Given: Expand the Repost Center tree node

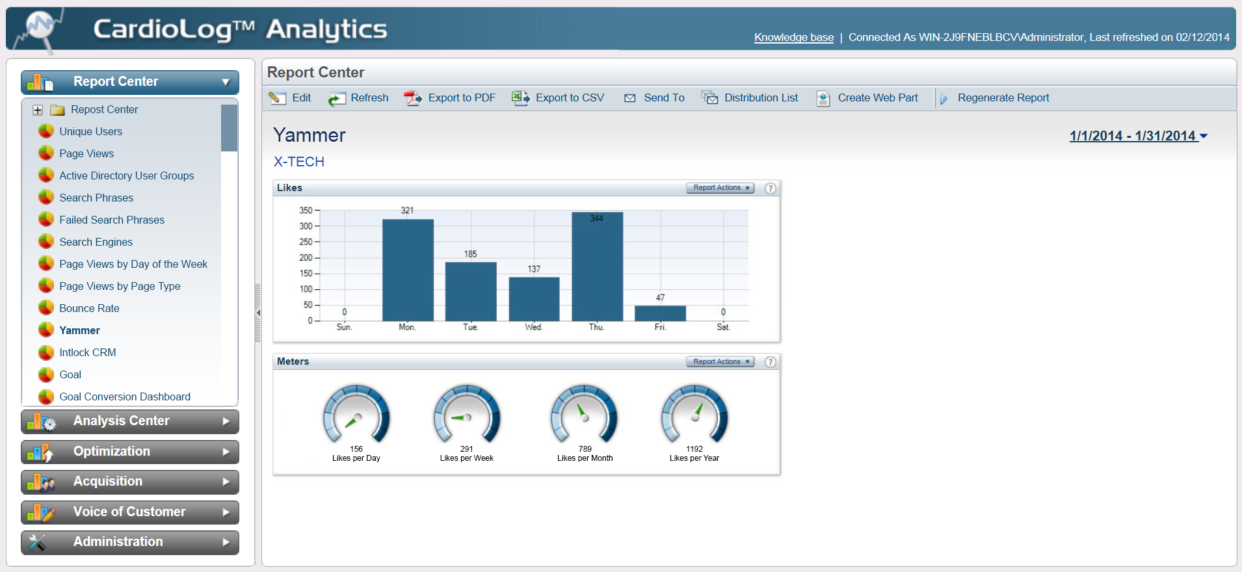Looking at the screenshot, I should (x=38, y=110).
